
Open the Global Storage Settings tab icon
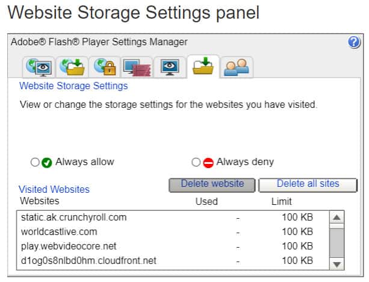click(72, 67)
